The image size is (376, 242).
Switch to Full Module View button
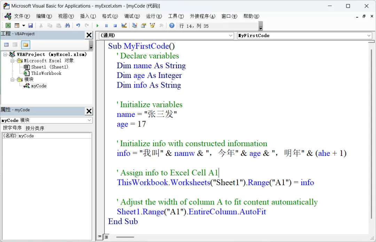pos(106,237)
